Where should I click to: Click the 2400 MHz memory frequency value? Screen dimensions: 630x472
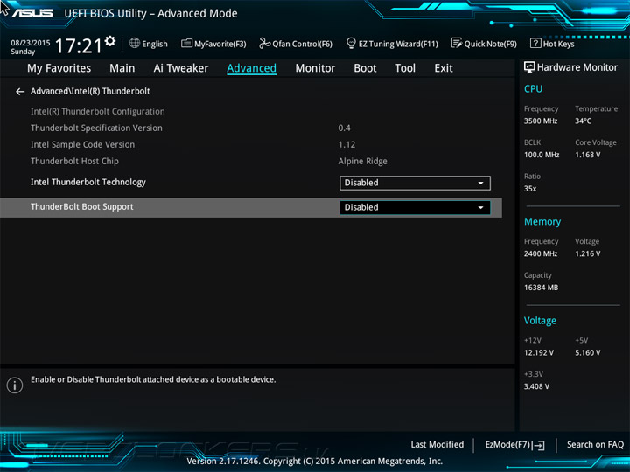pyautogui.click(x=541, y=253)
